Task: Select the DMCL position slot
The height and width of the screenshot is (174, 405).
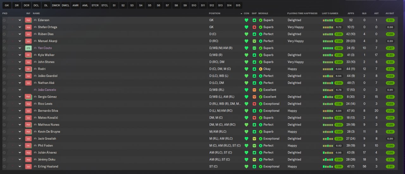Action: point(65,5)
